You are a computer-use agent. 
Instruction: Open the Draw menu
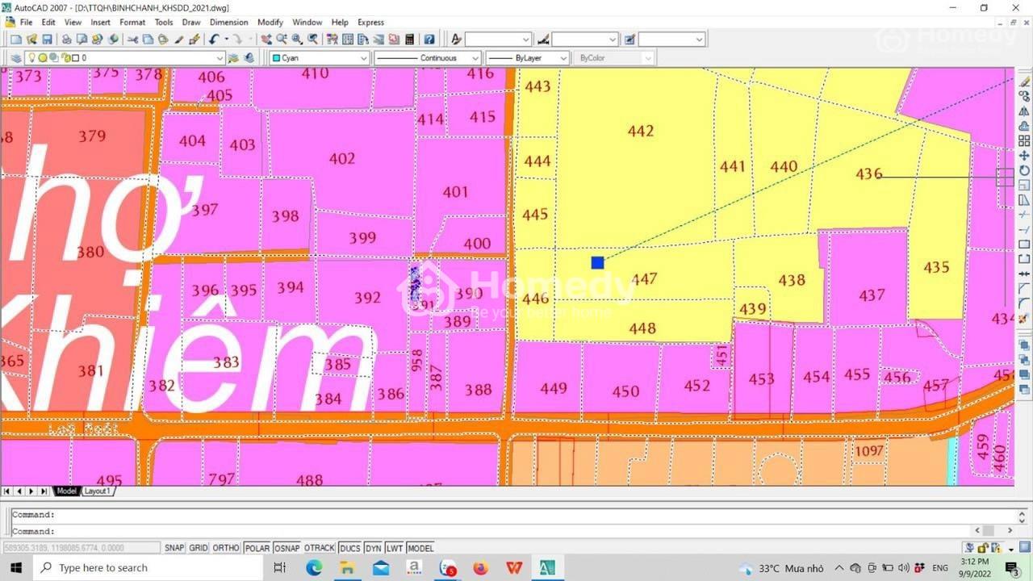click(x=191, y=22)
